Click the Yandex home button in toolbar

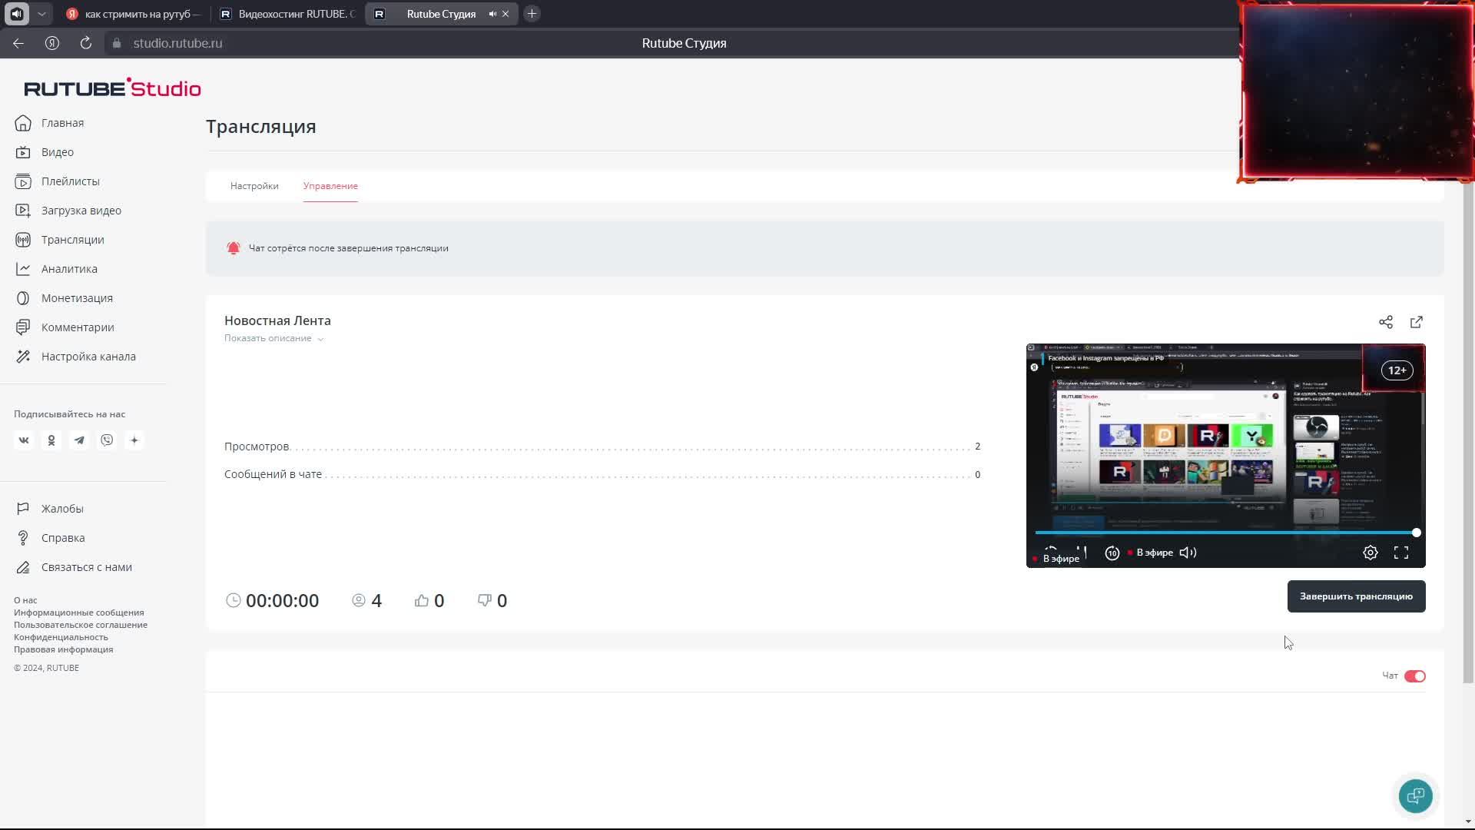(x=52, y=43)
